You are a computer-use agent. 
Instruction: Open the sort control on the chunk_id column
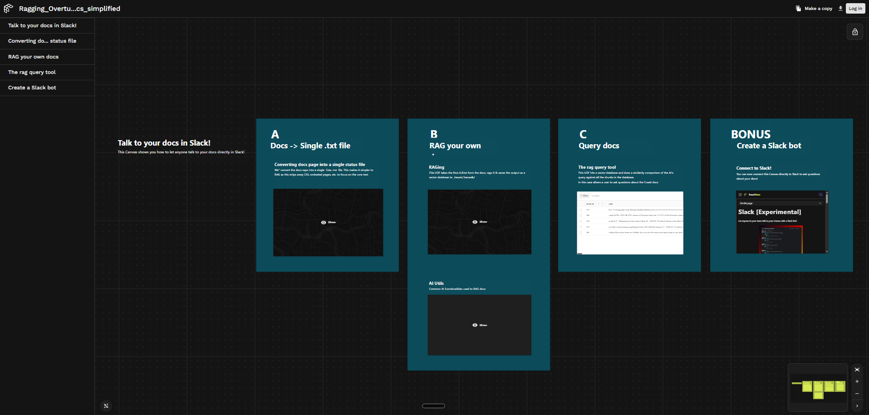[x=599, y=204]
